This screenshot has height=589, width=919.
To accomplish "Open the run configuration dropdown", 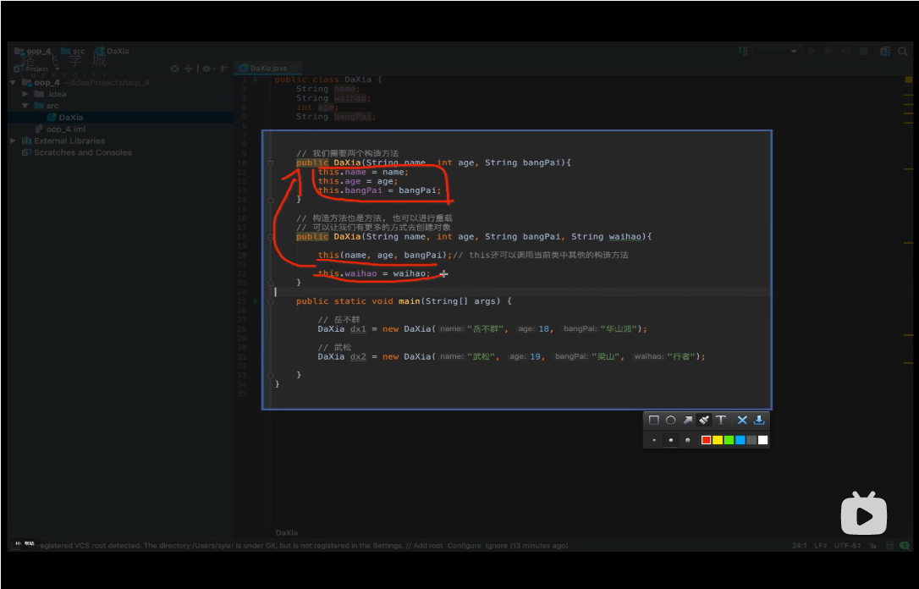I will pos(777,52).
